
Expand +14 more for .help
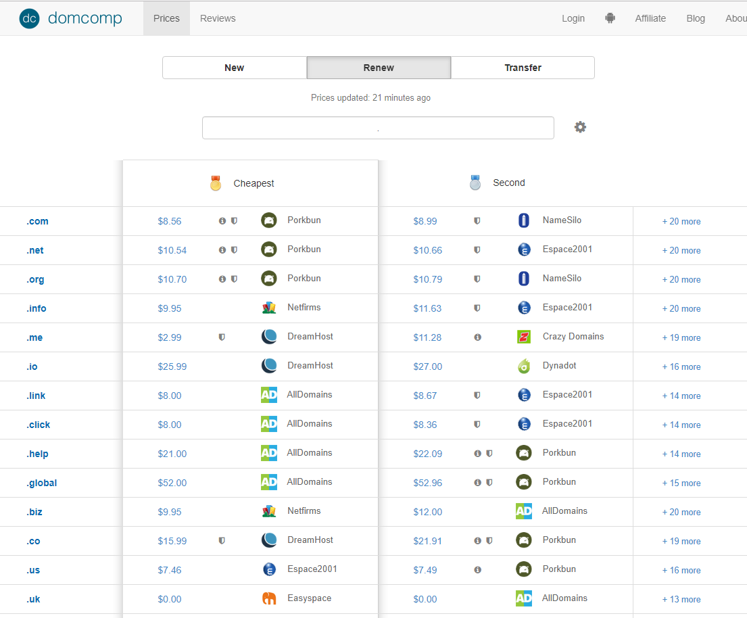(681, 454)
